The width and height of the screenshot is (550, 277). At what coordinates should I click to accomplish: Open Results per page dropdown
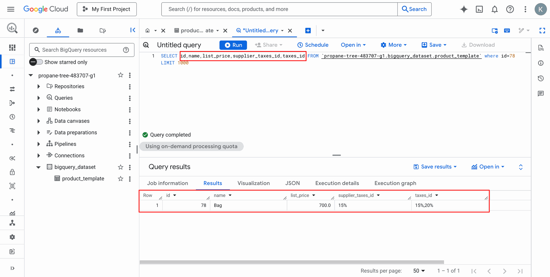tap(419, 271)
